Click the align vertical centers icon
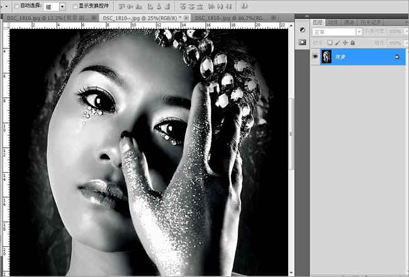409x277 pixels. pyautogui.click(x=130, y=6)
